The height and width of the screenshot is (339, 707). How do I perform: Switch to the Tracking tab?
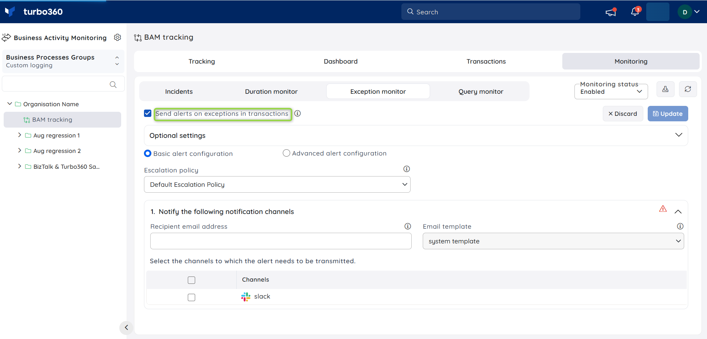202,61
